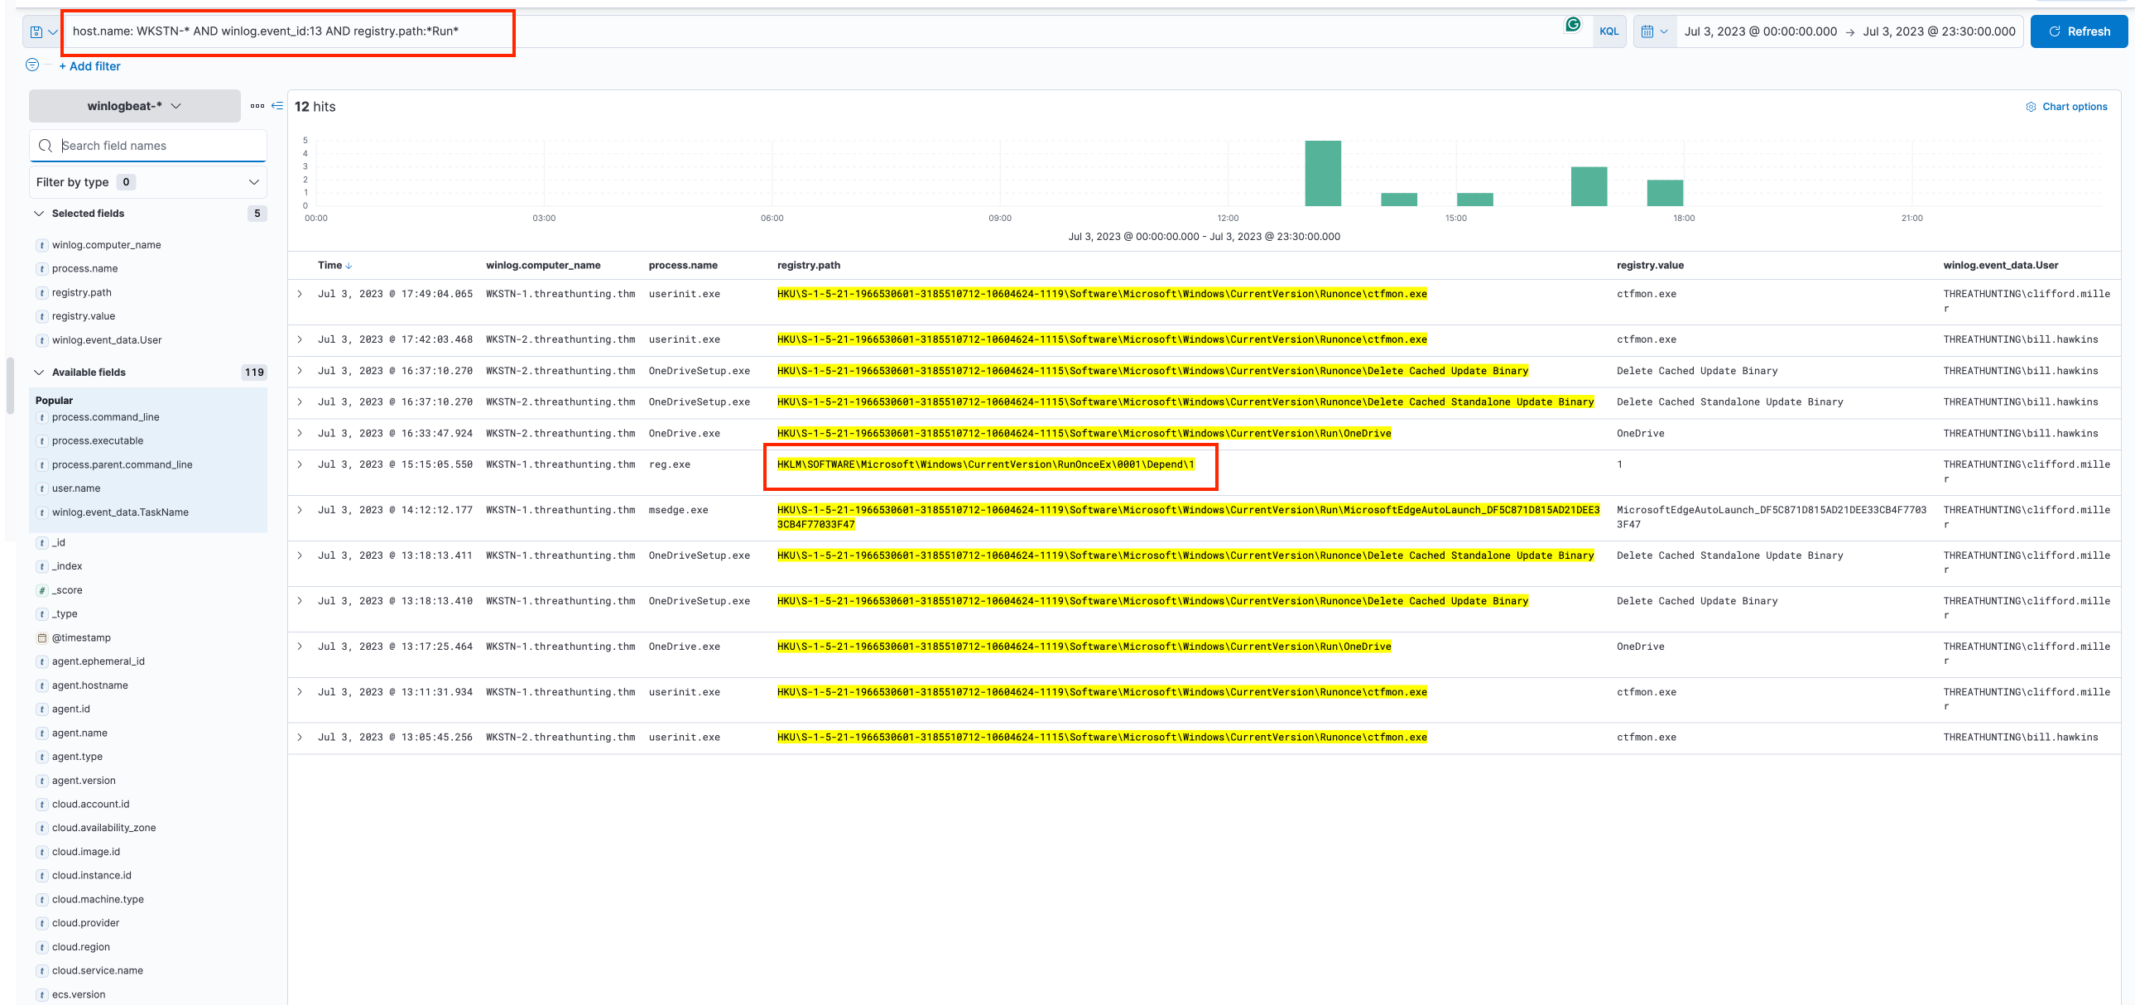Open the saved query menu icon

coord(43,31)
